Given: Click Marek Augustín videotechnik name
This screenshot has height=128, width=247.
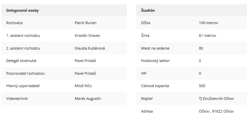Looking at the screenshot, I should click(88, 99).
